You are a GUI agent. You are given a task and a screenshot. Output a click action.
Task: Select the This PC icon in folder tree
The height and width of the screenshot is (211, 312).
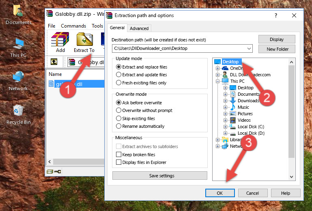tap(225, 81)
